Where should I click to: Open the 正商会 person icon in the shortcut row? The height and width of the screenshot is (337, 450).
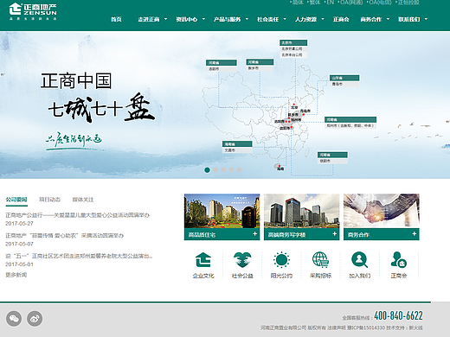[x=399, y=260]
